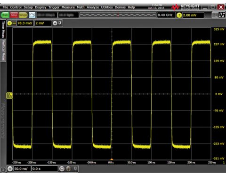Open the Analyze menu
The image size is (226, 176).
pyautogui.click(x=93, y=8)
